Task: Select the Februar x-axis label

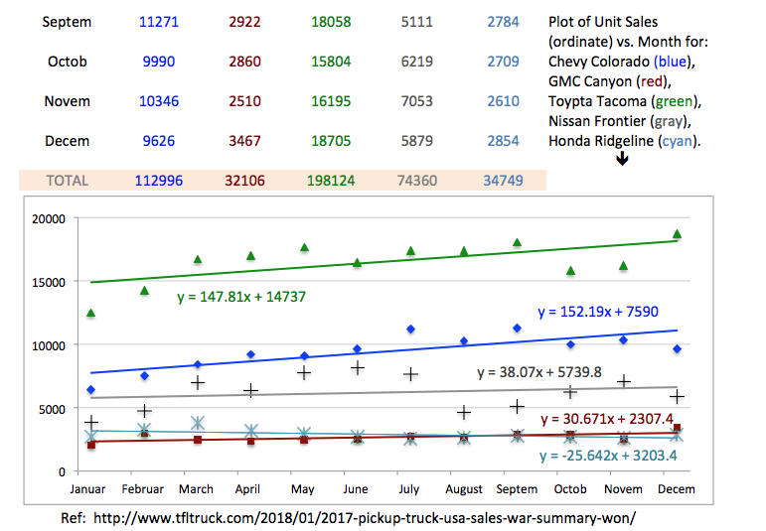Action: [143, 489]
